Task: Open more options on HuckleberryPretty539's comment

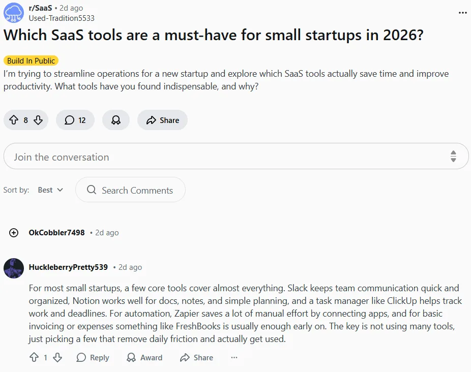Action: click(234, 358)
